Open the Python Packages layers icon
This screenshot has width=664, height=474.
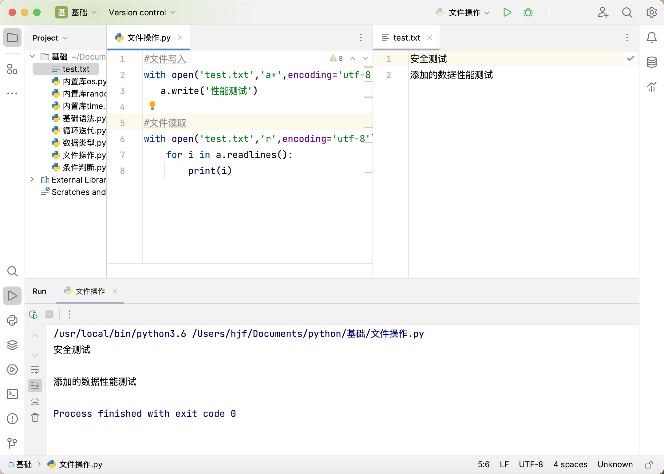point(12,345)
